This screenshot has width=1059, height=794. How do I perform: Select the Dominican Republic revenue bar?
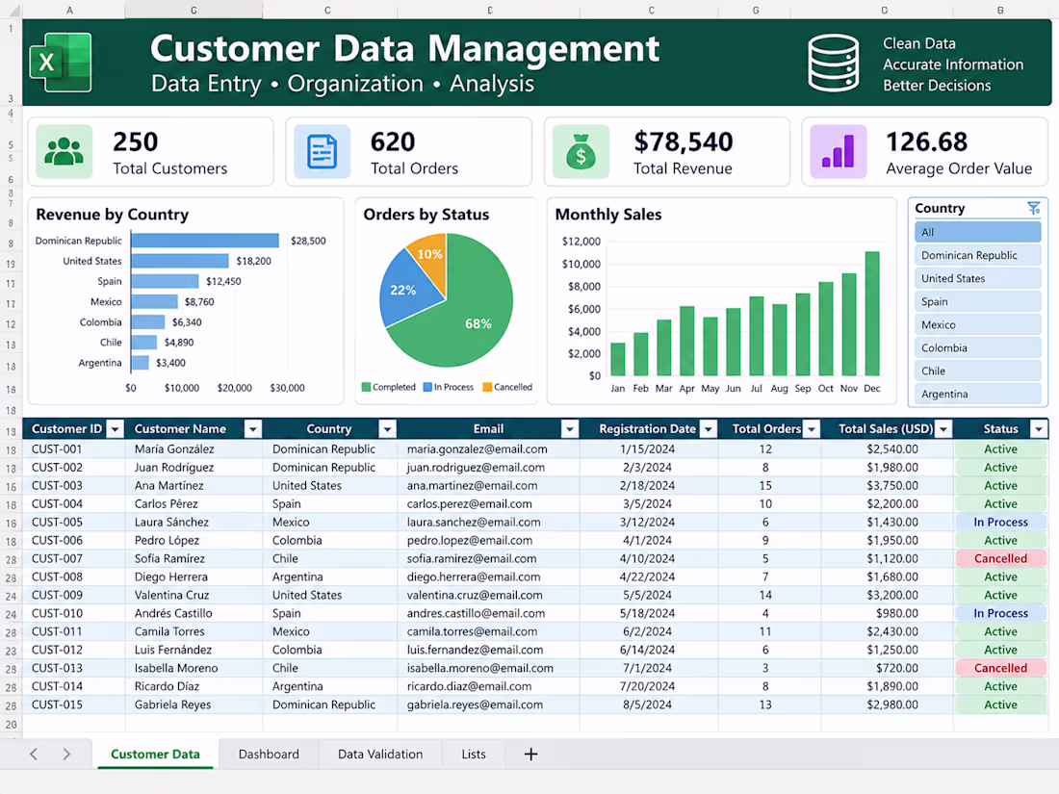coord(205,241)
